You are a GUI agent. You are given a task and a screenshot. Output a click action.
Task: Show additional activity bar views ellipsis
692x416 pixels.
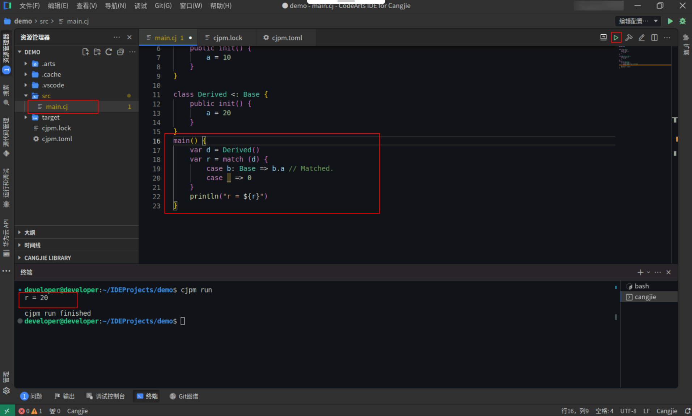(6, 271)
